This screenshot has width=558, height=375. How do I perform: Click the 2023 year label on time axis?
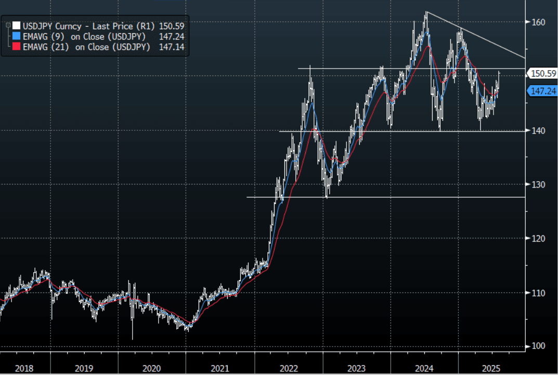click(357, 368)
